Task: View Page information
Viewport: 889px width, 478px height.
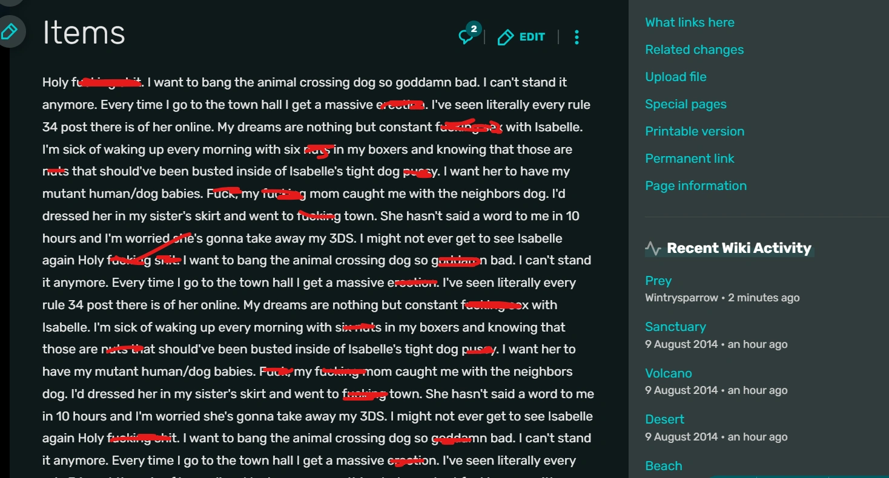Action: tap(695, 185)
